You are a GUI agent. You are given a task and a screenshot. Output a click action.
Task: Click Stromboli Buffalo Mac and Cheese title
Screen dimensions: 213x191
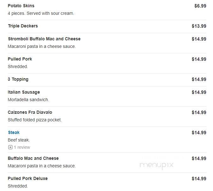coord(44,39)
